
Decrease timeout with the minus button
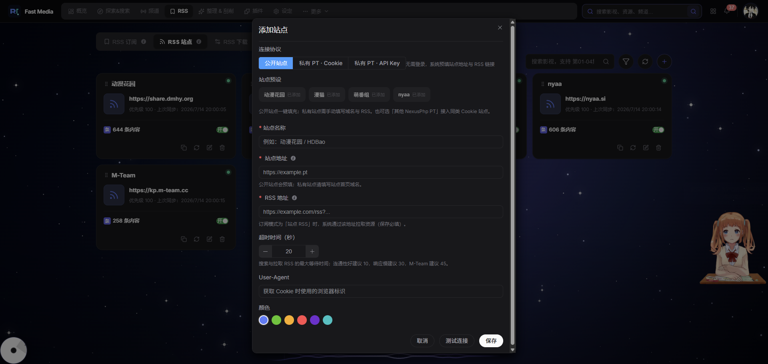point(265,251)
